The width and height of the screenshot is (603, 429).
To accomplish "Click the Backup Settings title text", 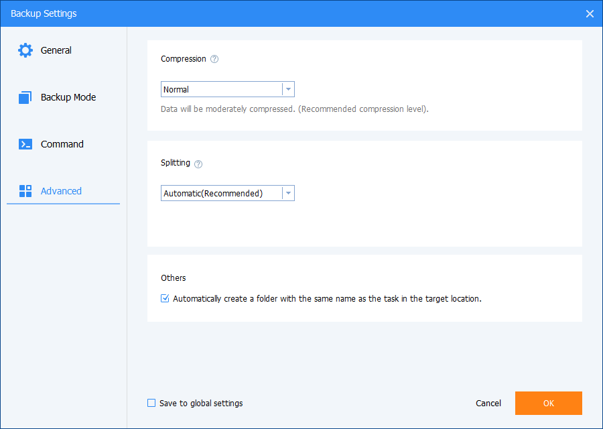I will point(44,13).
